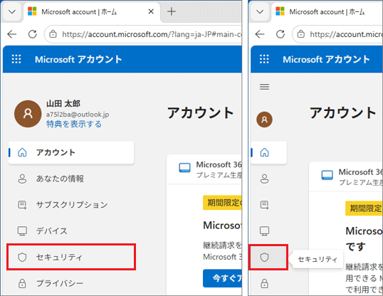This screenshot has height=296, width=383.
Task: Click the address bar URL in the left window
Action: tap(152, 34)
